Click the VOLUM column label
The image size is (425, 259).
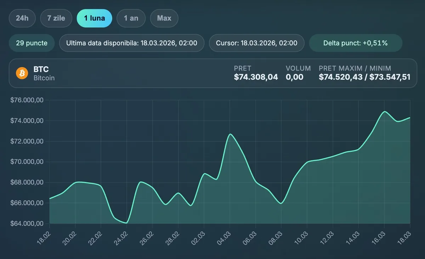[x=298, y=68]
